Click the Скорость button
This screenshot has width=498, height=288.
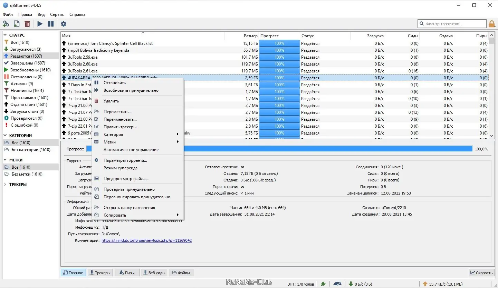481,272
